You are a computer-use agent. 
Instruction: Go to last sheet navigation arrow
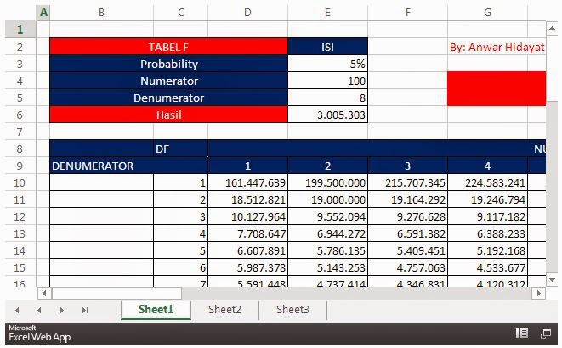[x=84, y=311]
